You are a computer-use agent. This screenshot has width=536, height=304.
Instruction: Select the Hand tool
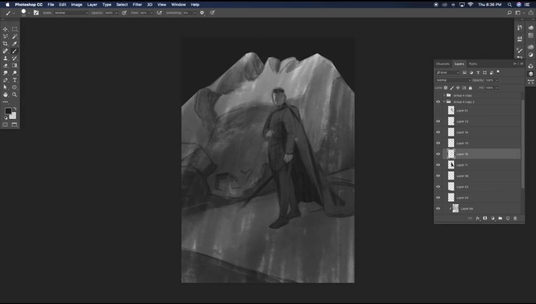point(5,94)
